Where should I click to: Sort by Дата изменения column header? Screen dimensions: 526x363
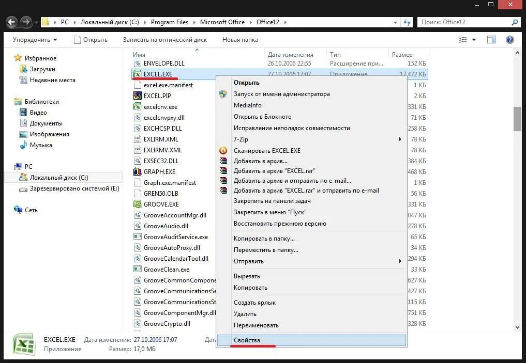[x=291, y=54]
